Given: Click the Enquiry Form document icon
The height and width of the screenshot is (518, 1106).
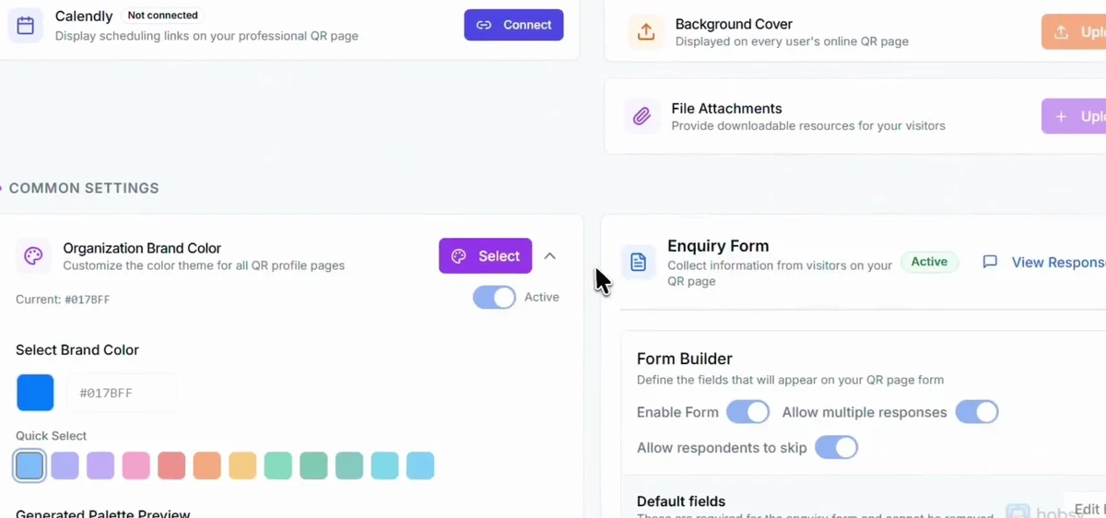Looking at the screenshot, I should pyautogui.click(x=638, y=263).
